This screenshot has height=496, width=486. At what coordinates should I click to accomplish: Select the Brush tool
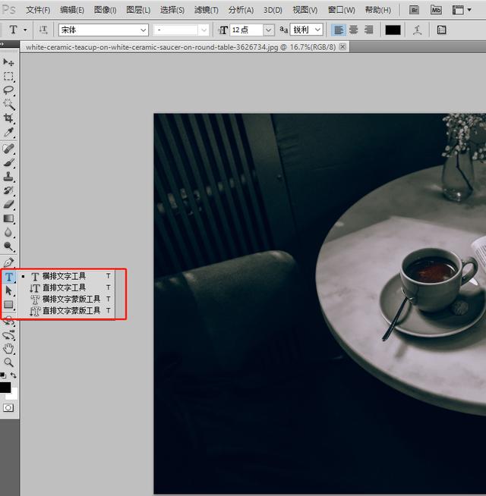pyautogui.click(x=8, y=162)
